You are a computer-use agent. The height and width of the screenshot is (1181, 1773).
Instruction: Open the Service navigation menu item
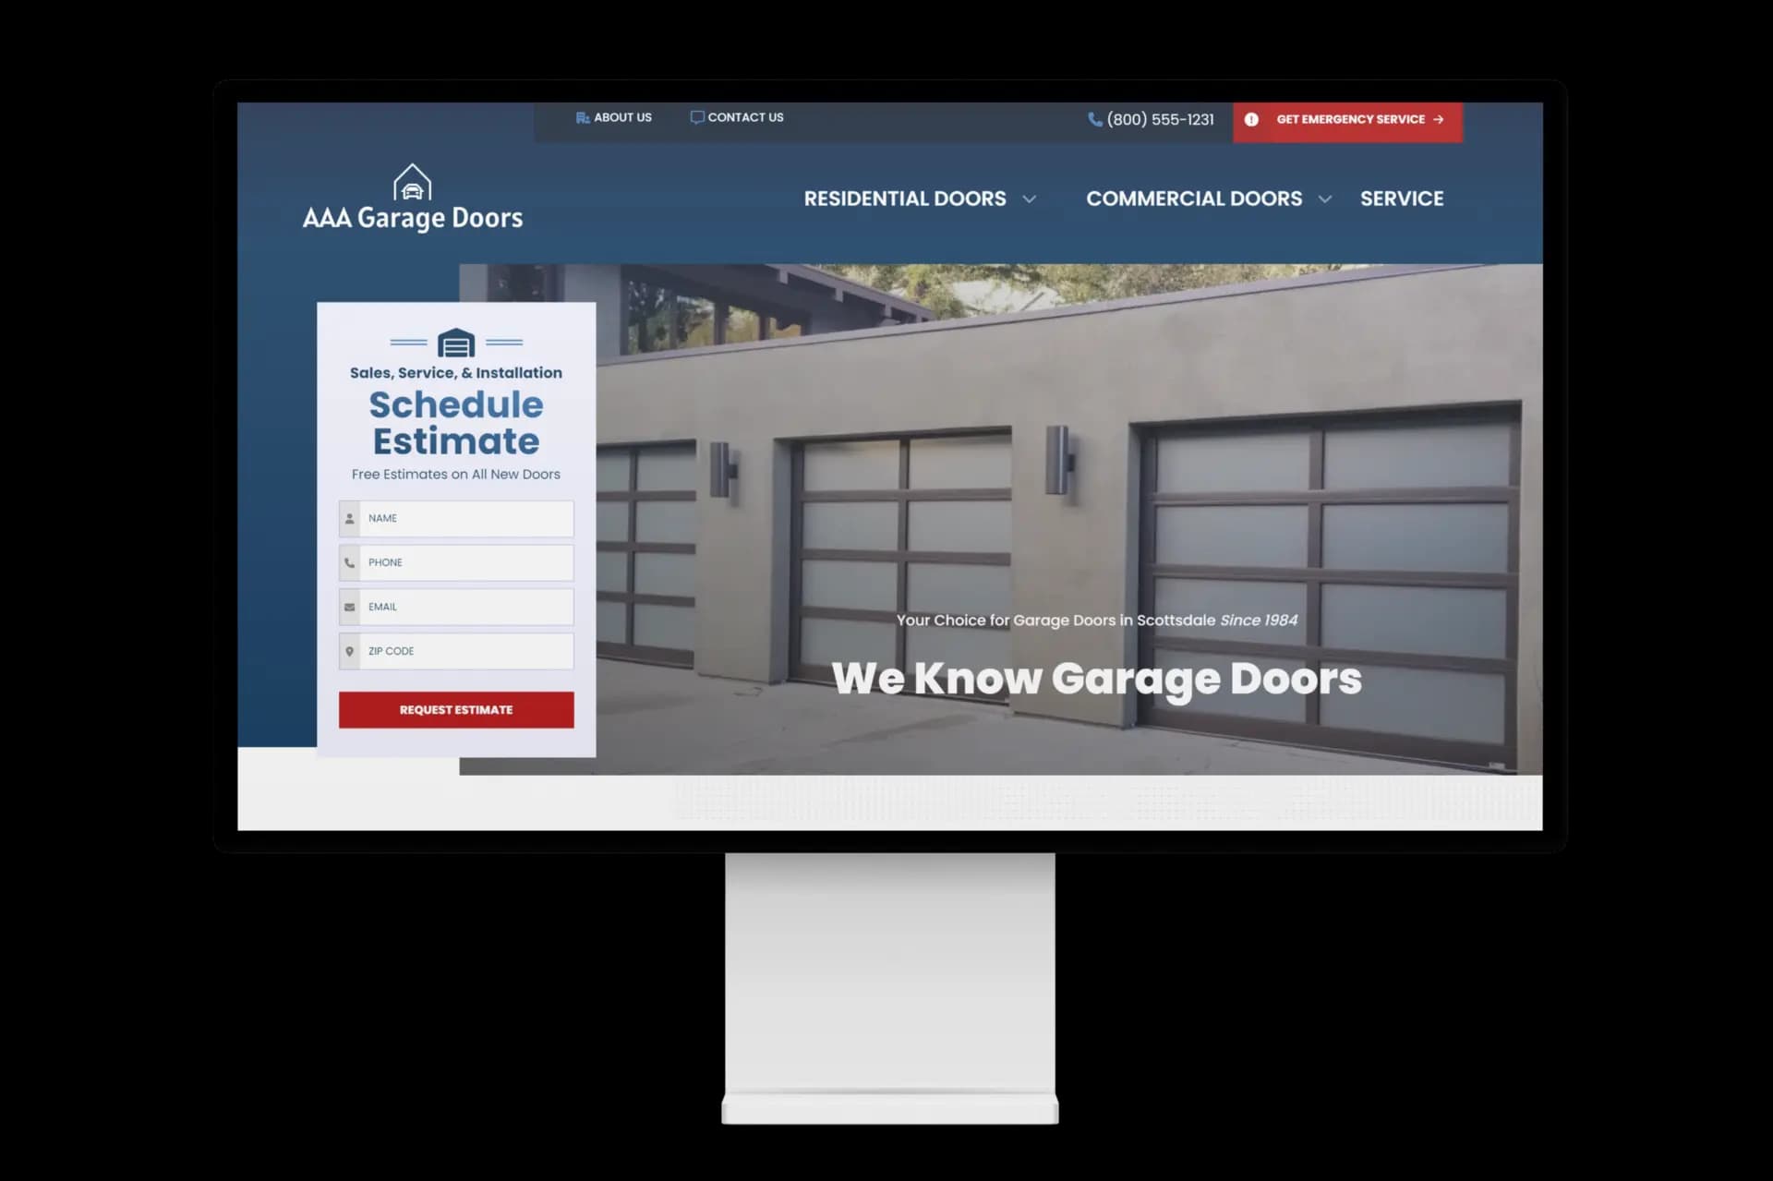(1400, 198)
